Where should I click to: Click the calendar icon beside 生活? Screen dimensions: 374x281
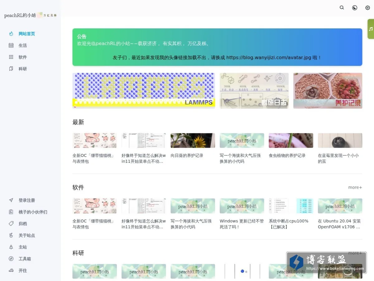click(11, 45)
